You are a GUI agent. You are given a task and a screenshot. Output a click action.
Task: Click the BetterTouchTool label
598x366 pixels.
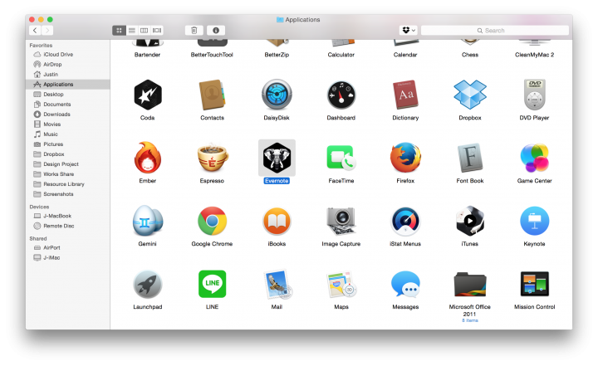coord(212,55)
